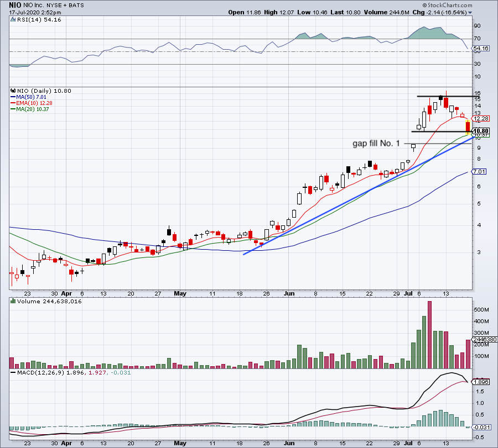Click the 16 price axis label
Screen dimensions: 498x448
click(478, 93)
